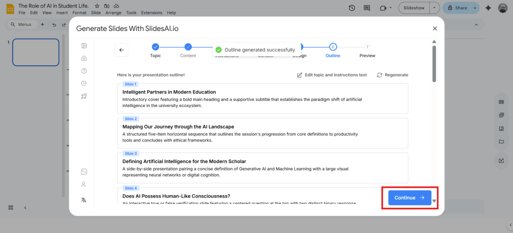Click the Continue button
The image size is (513, 233).
pos(409,197)
